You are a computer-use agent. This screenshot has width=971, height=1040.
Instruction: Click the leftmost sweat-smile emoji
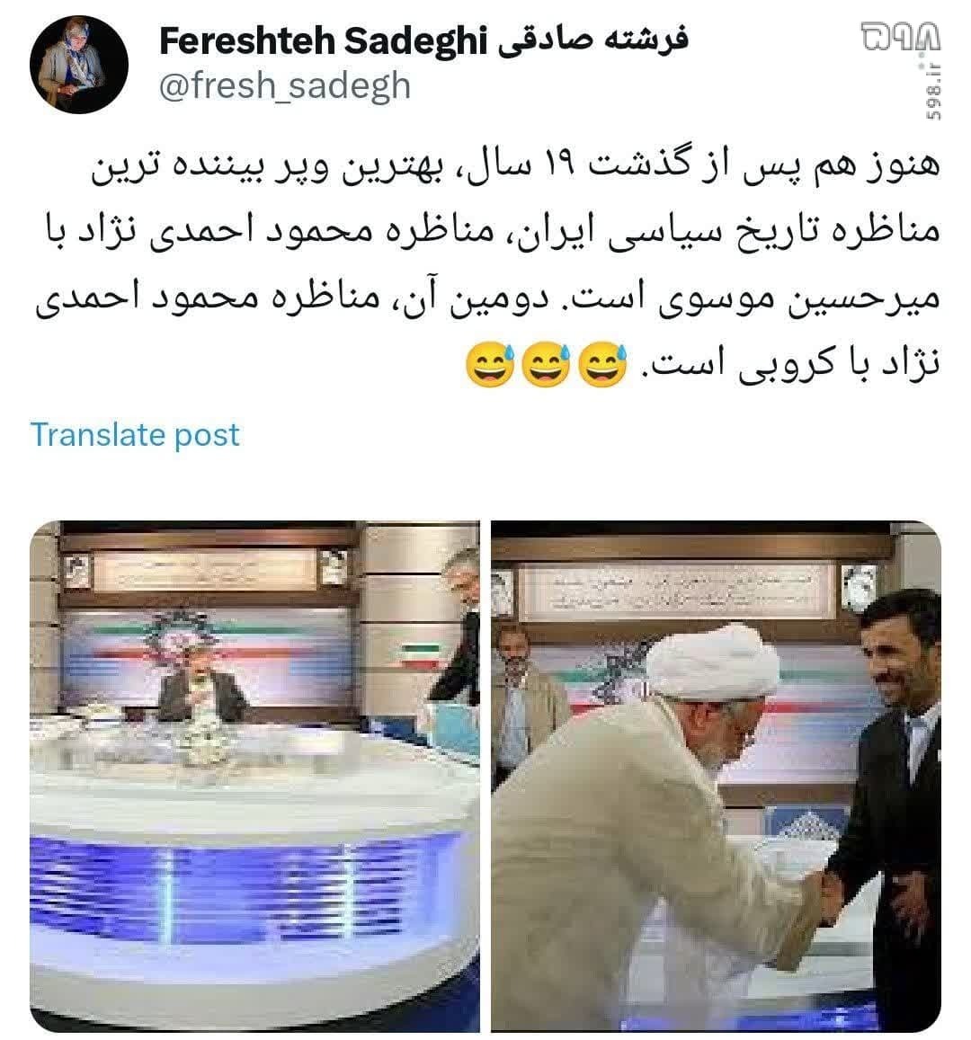coord(489,366)
